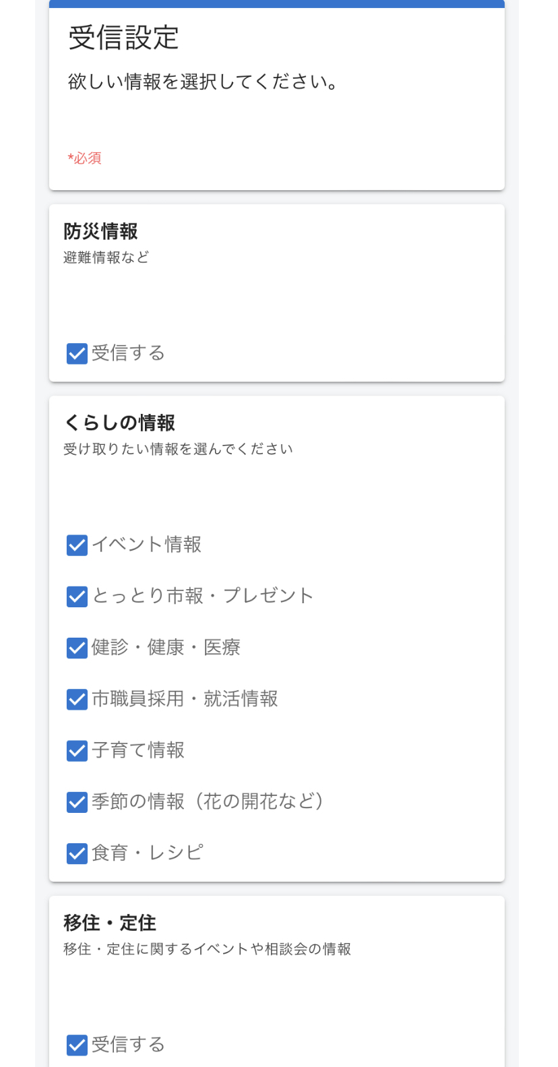The image size is (558, 1067).
Task: Uncheck 受信する under 移住・定住
Action: 76,1044
